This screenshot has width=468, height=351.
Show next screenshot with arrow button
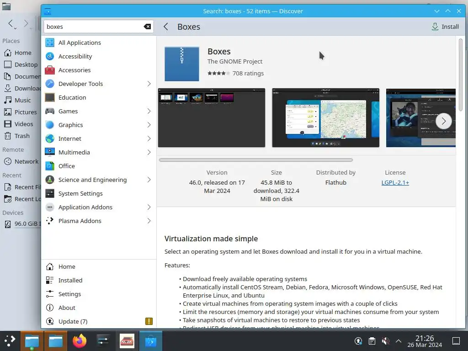pyautogui.click(x=443, y=121)
